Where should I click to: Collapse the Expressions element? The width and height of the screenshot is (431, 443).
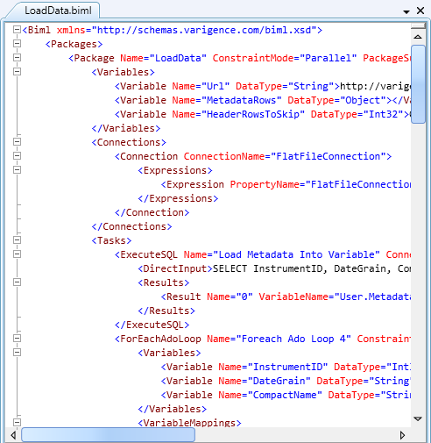pyautogui.click(x=18, y=170)
